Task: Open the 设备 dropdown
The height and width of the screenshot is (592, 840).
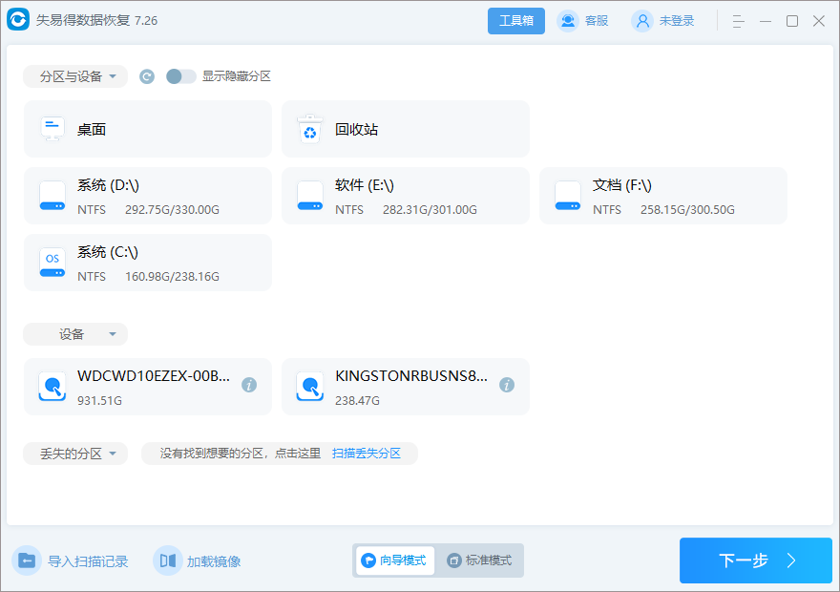Action: pyautogui.click(x=74, y=333)
